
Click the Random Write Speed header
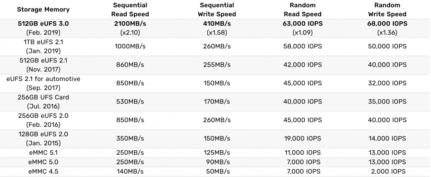pyautogui.click(x=387, y=10)
